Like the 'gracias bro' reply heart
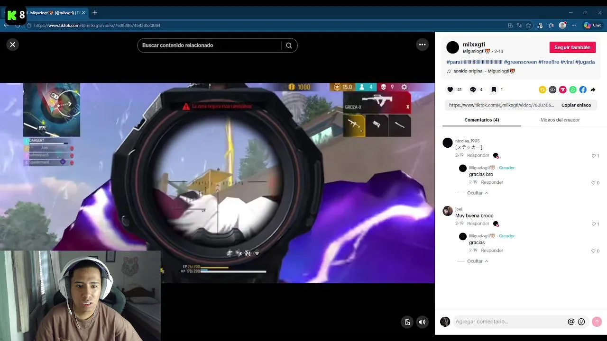Screen dimensions: 607x341 coord(593,183)
